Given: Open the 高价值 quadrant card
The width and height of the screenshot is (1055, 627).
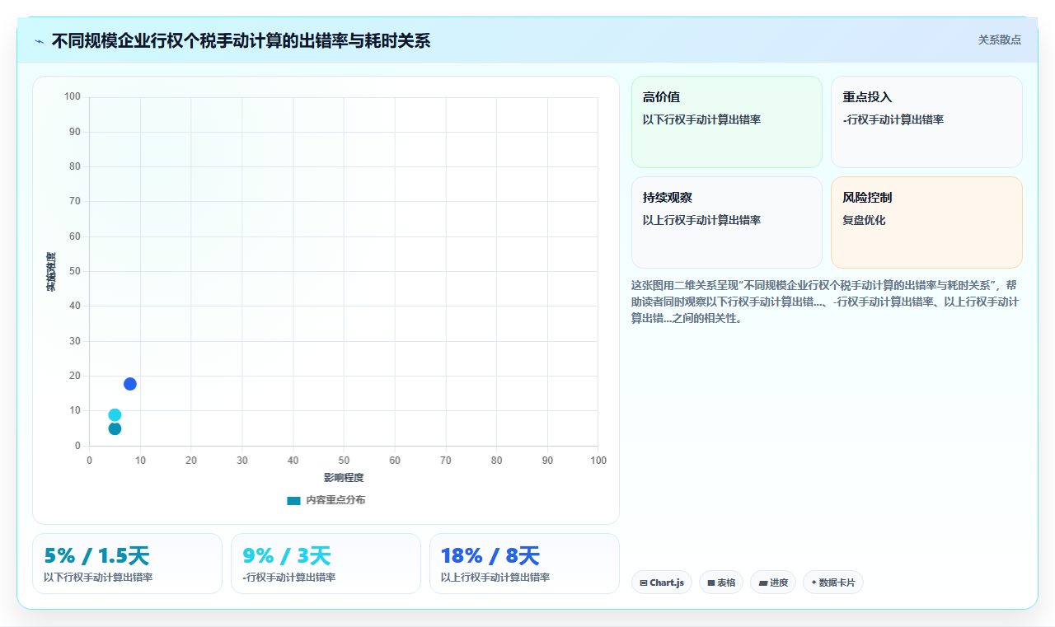Looking at the screenshot, I should pos(727,122).
